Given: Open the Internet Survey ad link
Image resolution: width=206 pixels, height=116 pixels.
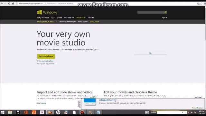Looking at the screenshot, I should pos(108,100).
